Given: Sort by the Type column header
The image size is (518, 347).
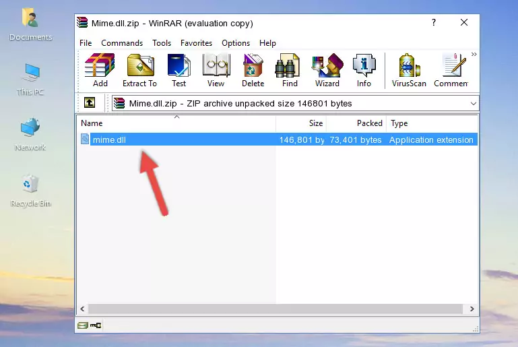Looking at the screenshot, I should [x=432, y=123].
